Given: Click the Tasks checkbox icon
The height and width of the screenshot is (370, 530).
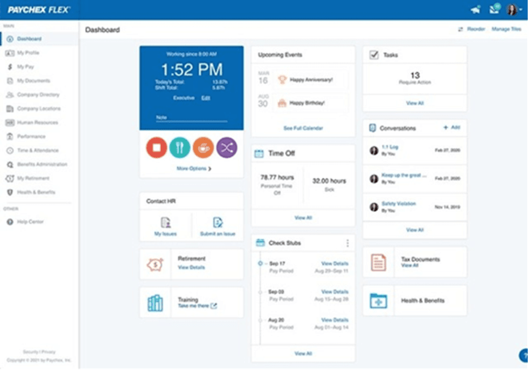Looking at the screenshot, I should pos(374,55).
